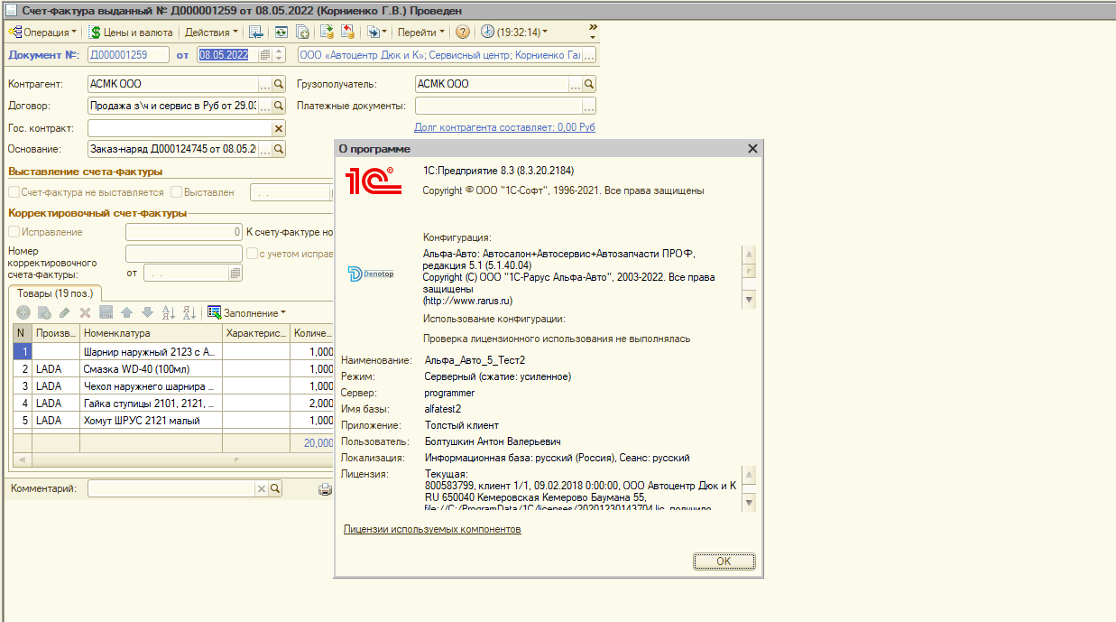
Task: Click the move row up arrow icon
Action: coord(126,312)
